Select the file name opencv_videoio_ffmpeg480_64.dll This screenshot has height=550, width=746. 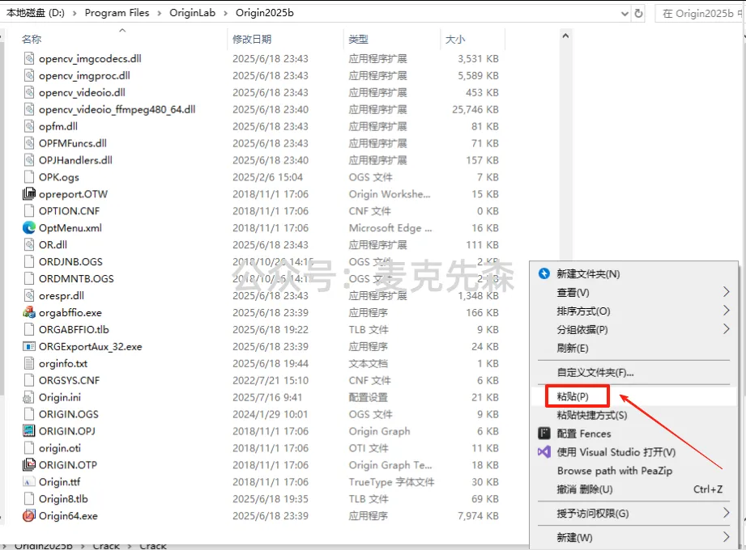117,109
